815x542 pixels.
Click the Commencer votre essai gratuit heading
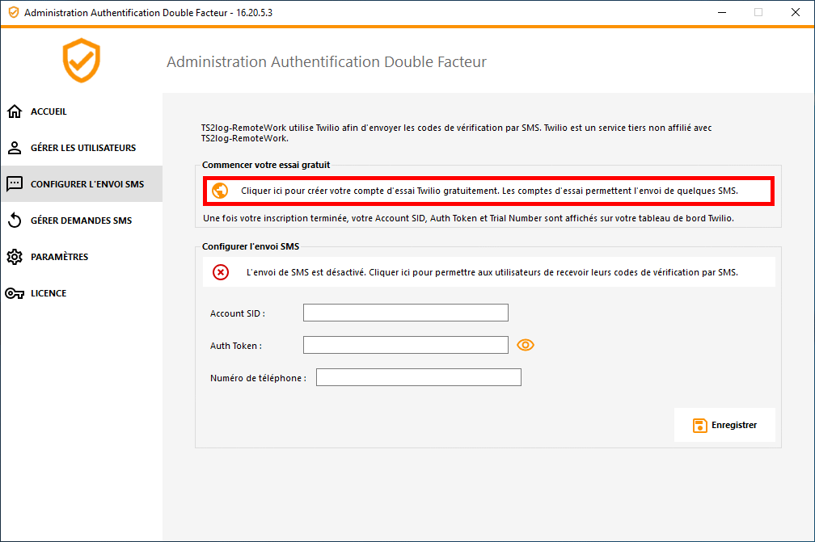point(266,165)
